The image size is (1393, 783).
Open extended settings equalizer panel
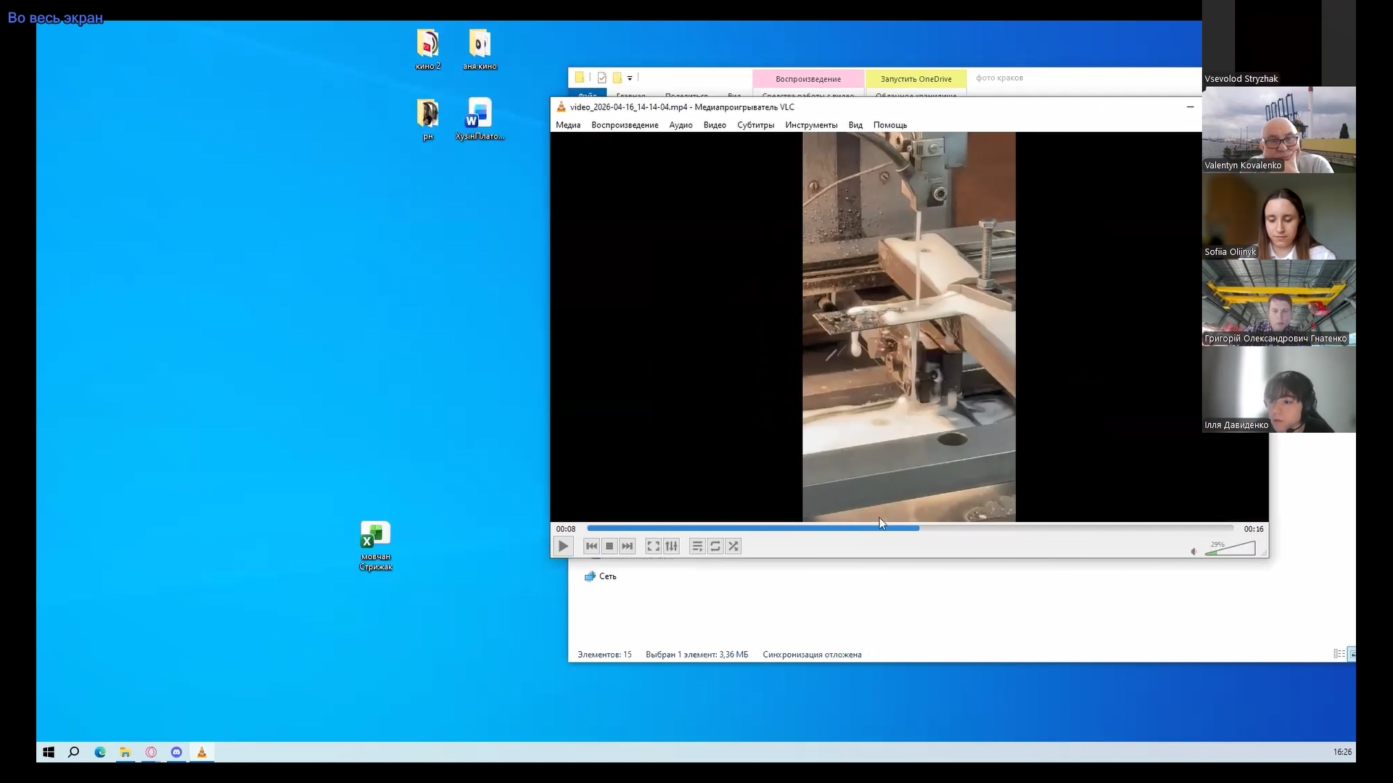pyautogui.click(x=671, y=547)
